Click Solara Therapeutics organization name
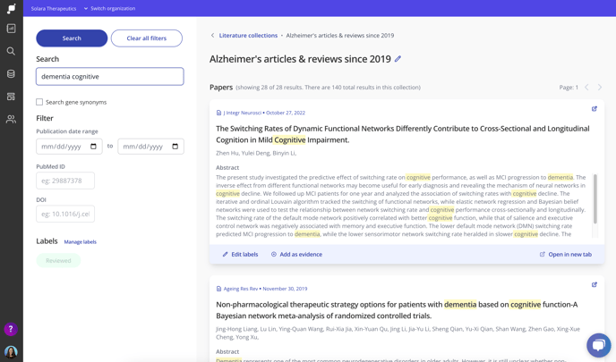Viewport: 616px width, 362px height. pyautogui.click(x=54, y=8)
